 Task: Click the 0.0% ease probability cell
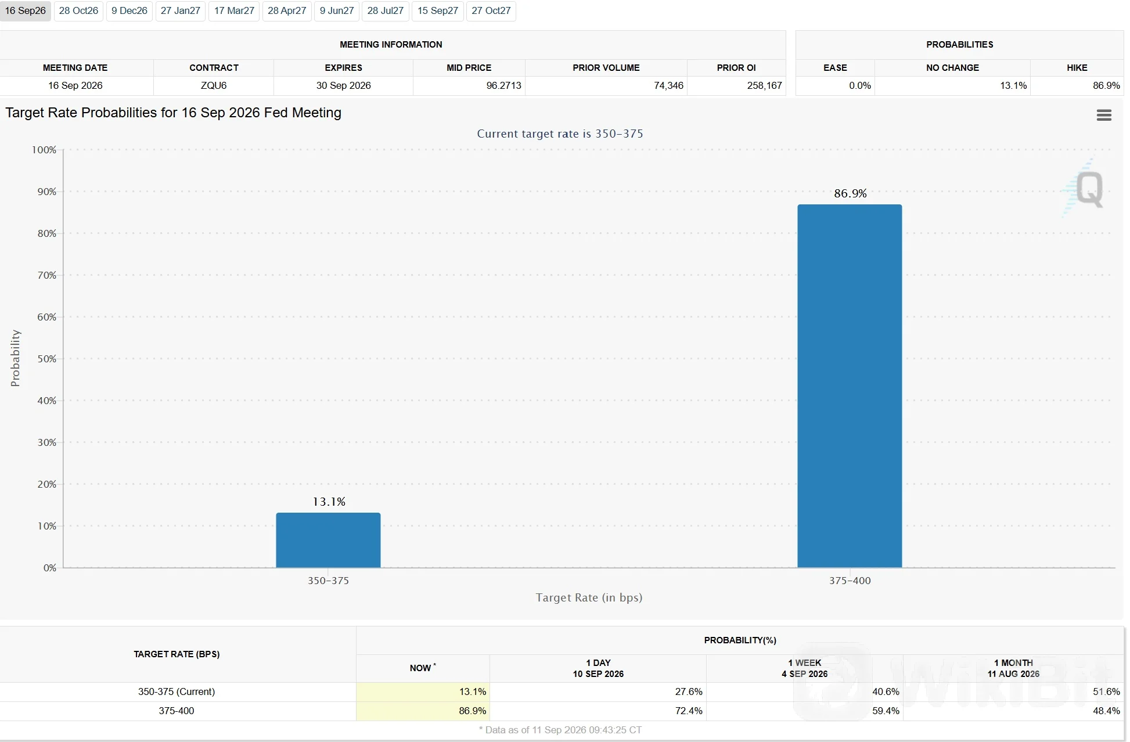(835, 86)
